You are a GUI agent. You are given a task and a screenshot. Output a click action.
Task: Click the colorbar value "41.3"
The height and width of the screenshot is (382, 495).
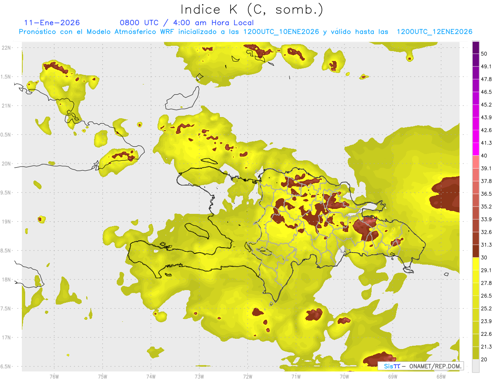point(487,143)
